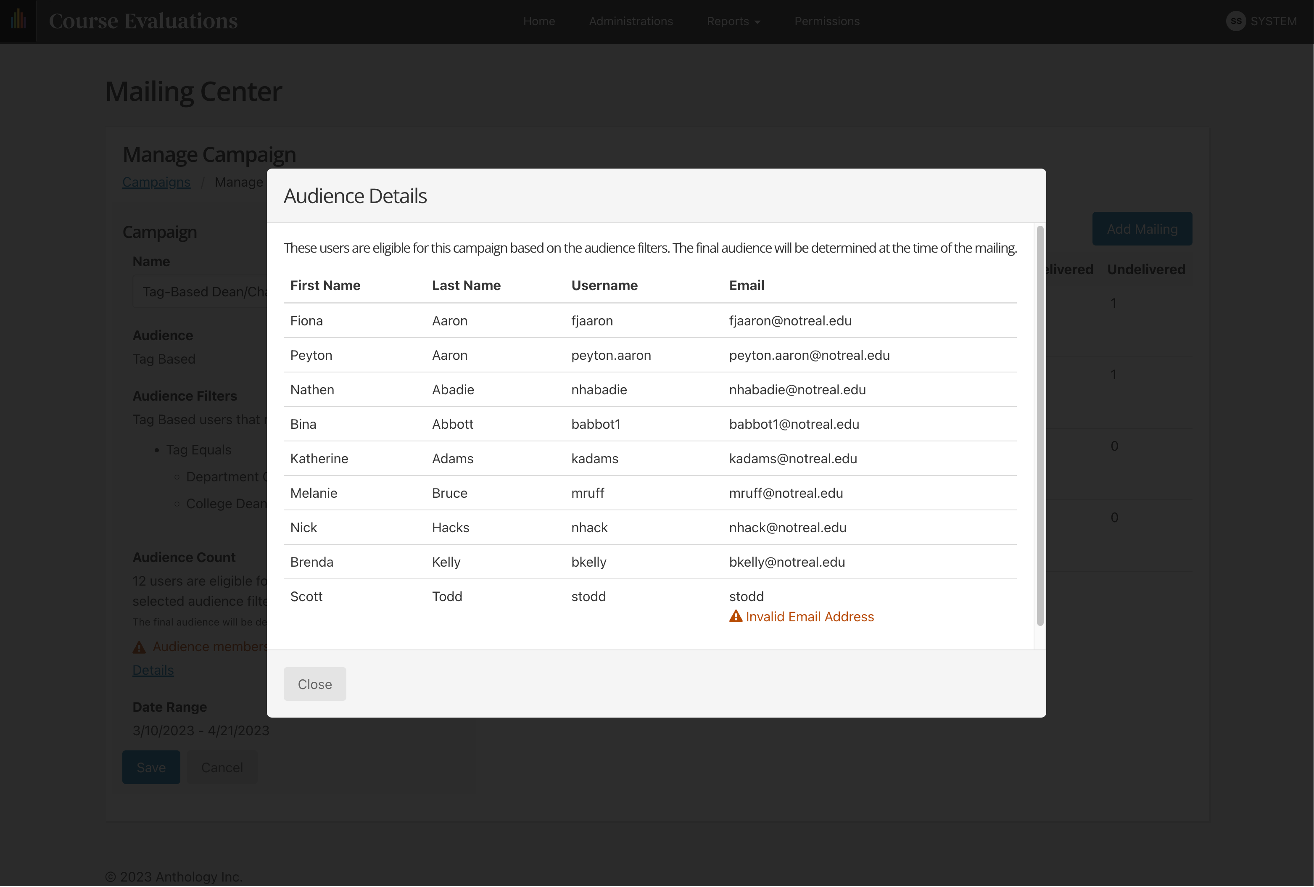This screenshot has height=887, width=1314.
Task: Click the username fjaaron
Action: pyautogui.click(x=592, y=321)
